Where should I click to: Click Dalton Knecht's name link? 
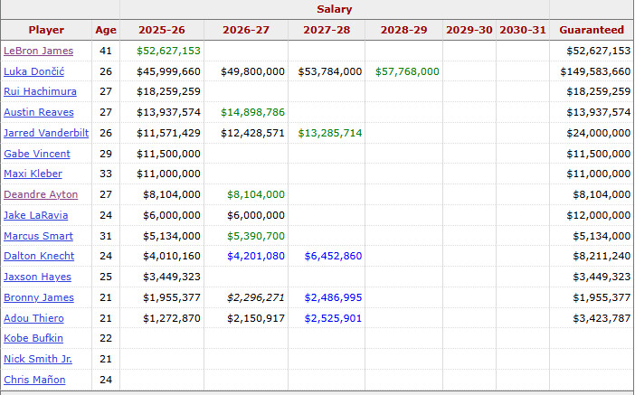pos(39,256)
